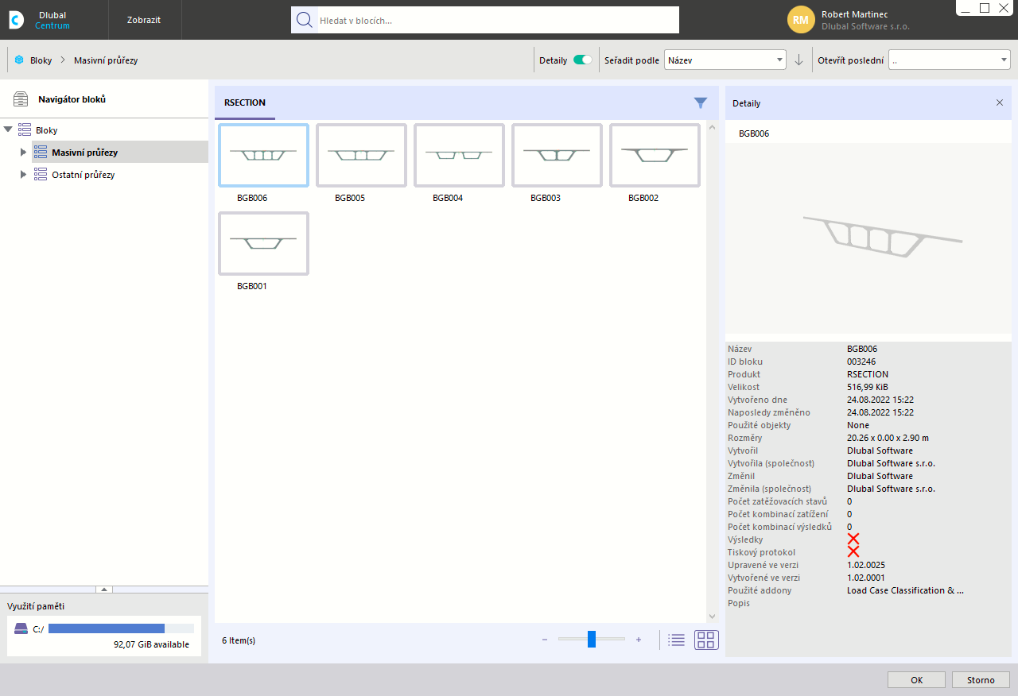Switch to grid tiles view icon
The image size is (1018, 696).
pos(706,640)
